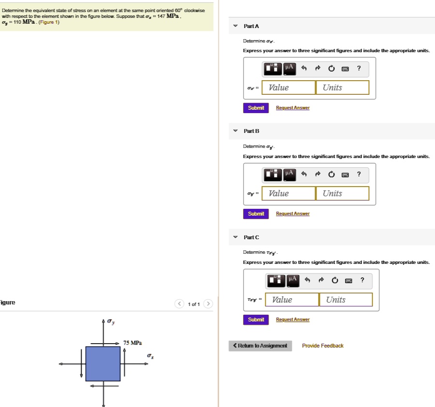Screen dimensions: 435x407
Task: Click the Part A Value input field
Action: (289, 87)
